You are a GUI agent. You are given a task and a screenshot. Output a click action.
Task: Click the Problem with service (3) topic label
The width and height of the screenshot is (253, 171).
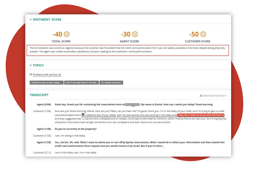click(x=47, y=75)
